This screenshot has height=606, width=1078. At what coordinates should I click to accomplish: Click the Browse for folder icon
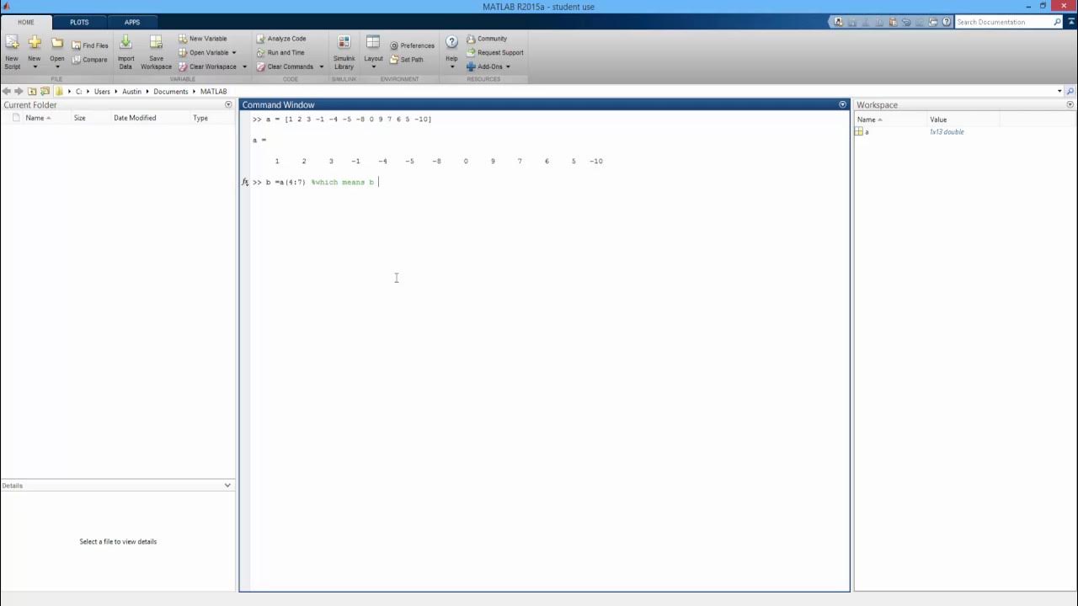coord(45,91)
